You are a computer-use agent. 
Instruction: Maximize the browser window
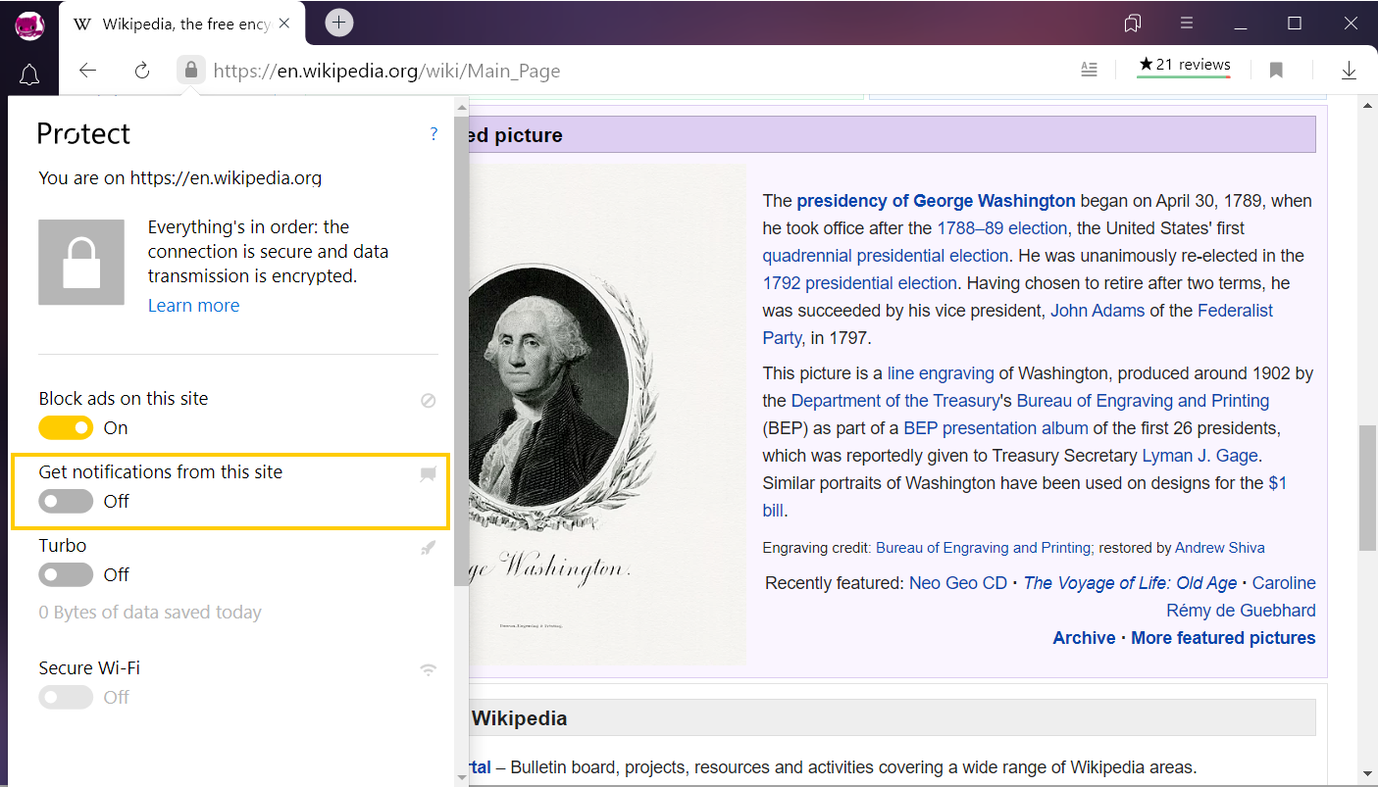click(x=1295, y=23)
